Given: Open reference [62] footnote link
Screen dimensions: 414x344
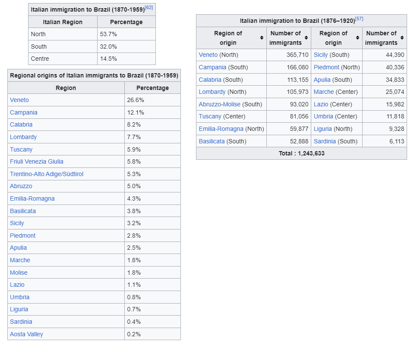Looking at the screenshot, I should (149, 7).
